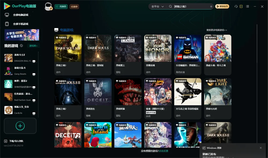268x158 pixels.
Task: Click the OurPlay logo icon
Action: pyautogui.click(x=7, y=6)
